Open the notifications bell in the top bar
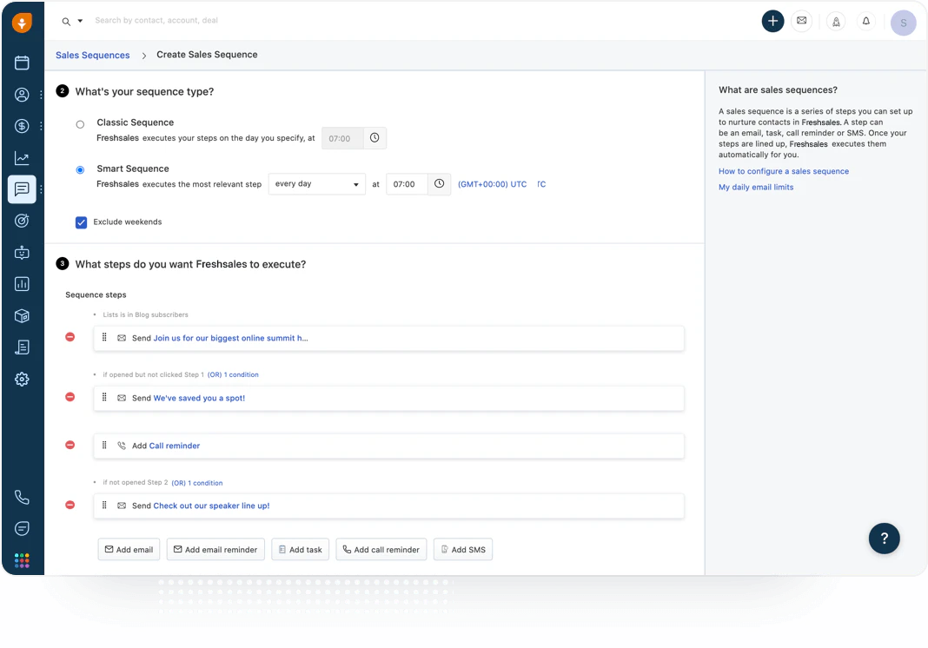 pyautogui.click(x=866, y=22)
